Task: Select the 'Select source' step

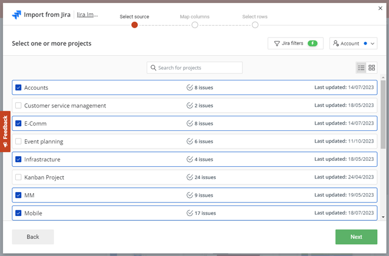Action: click(x=134, y=25)
